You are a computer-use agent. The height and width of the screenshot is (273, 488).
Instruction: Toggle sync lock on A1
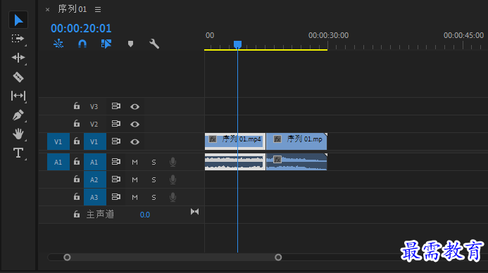tap(116, 162)
